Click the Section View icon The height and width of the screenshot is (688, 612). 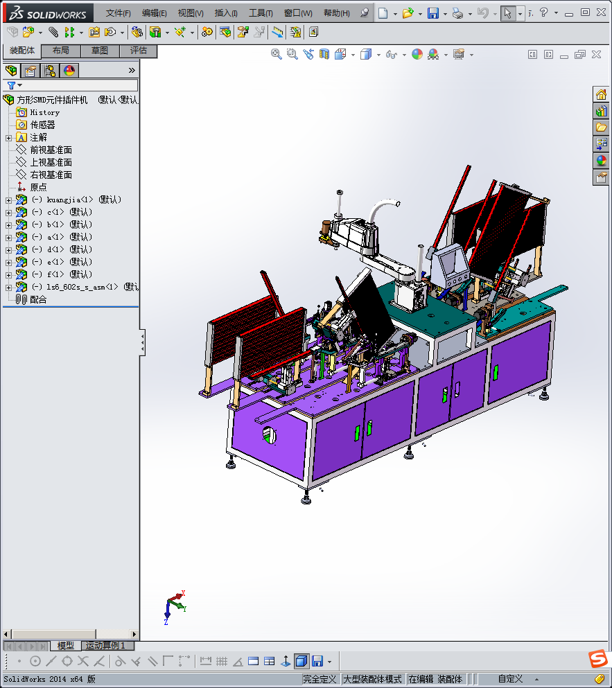324,55
